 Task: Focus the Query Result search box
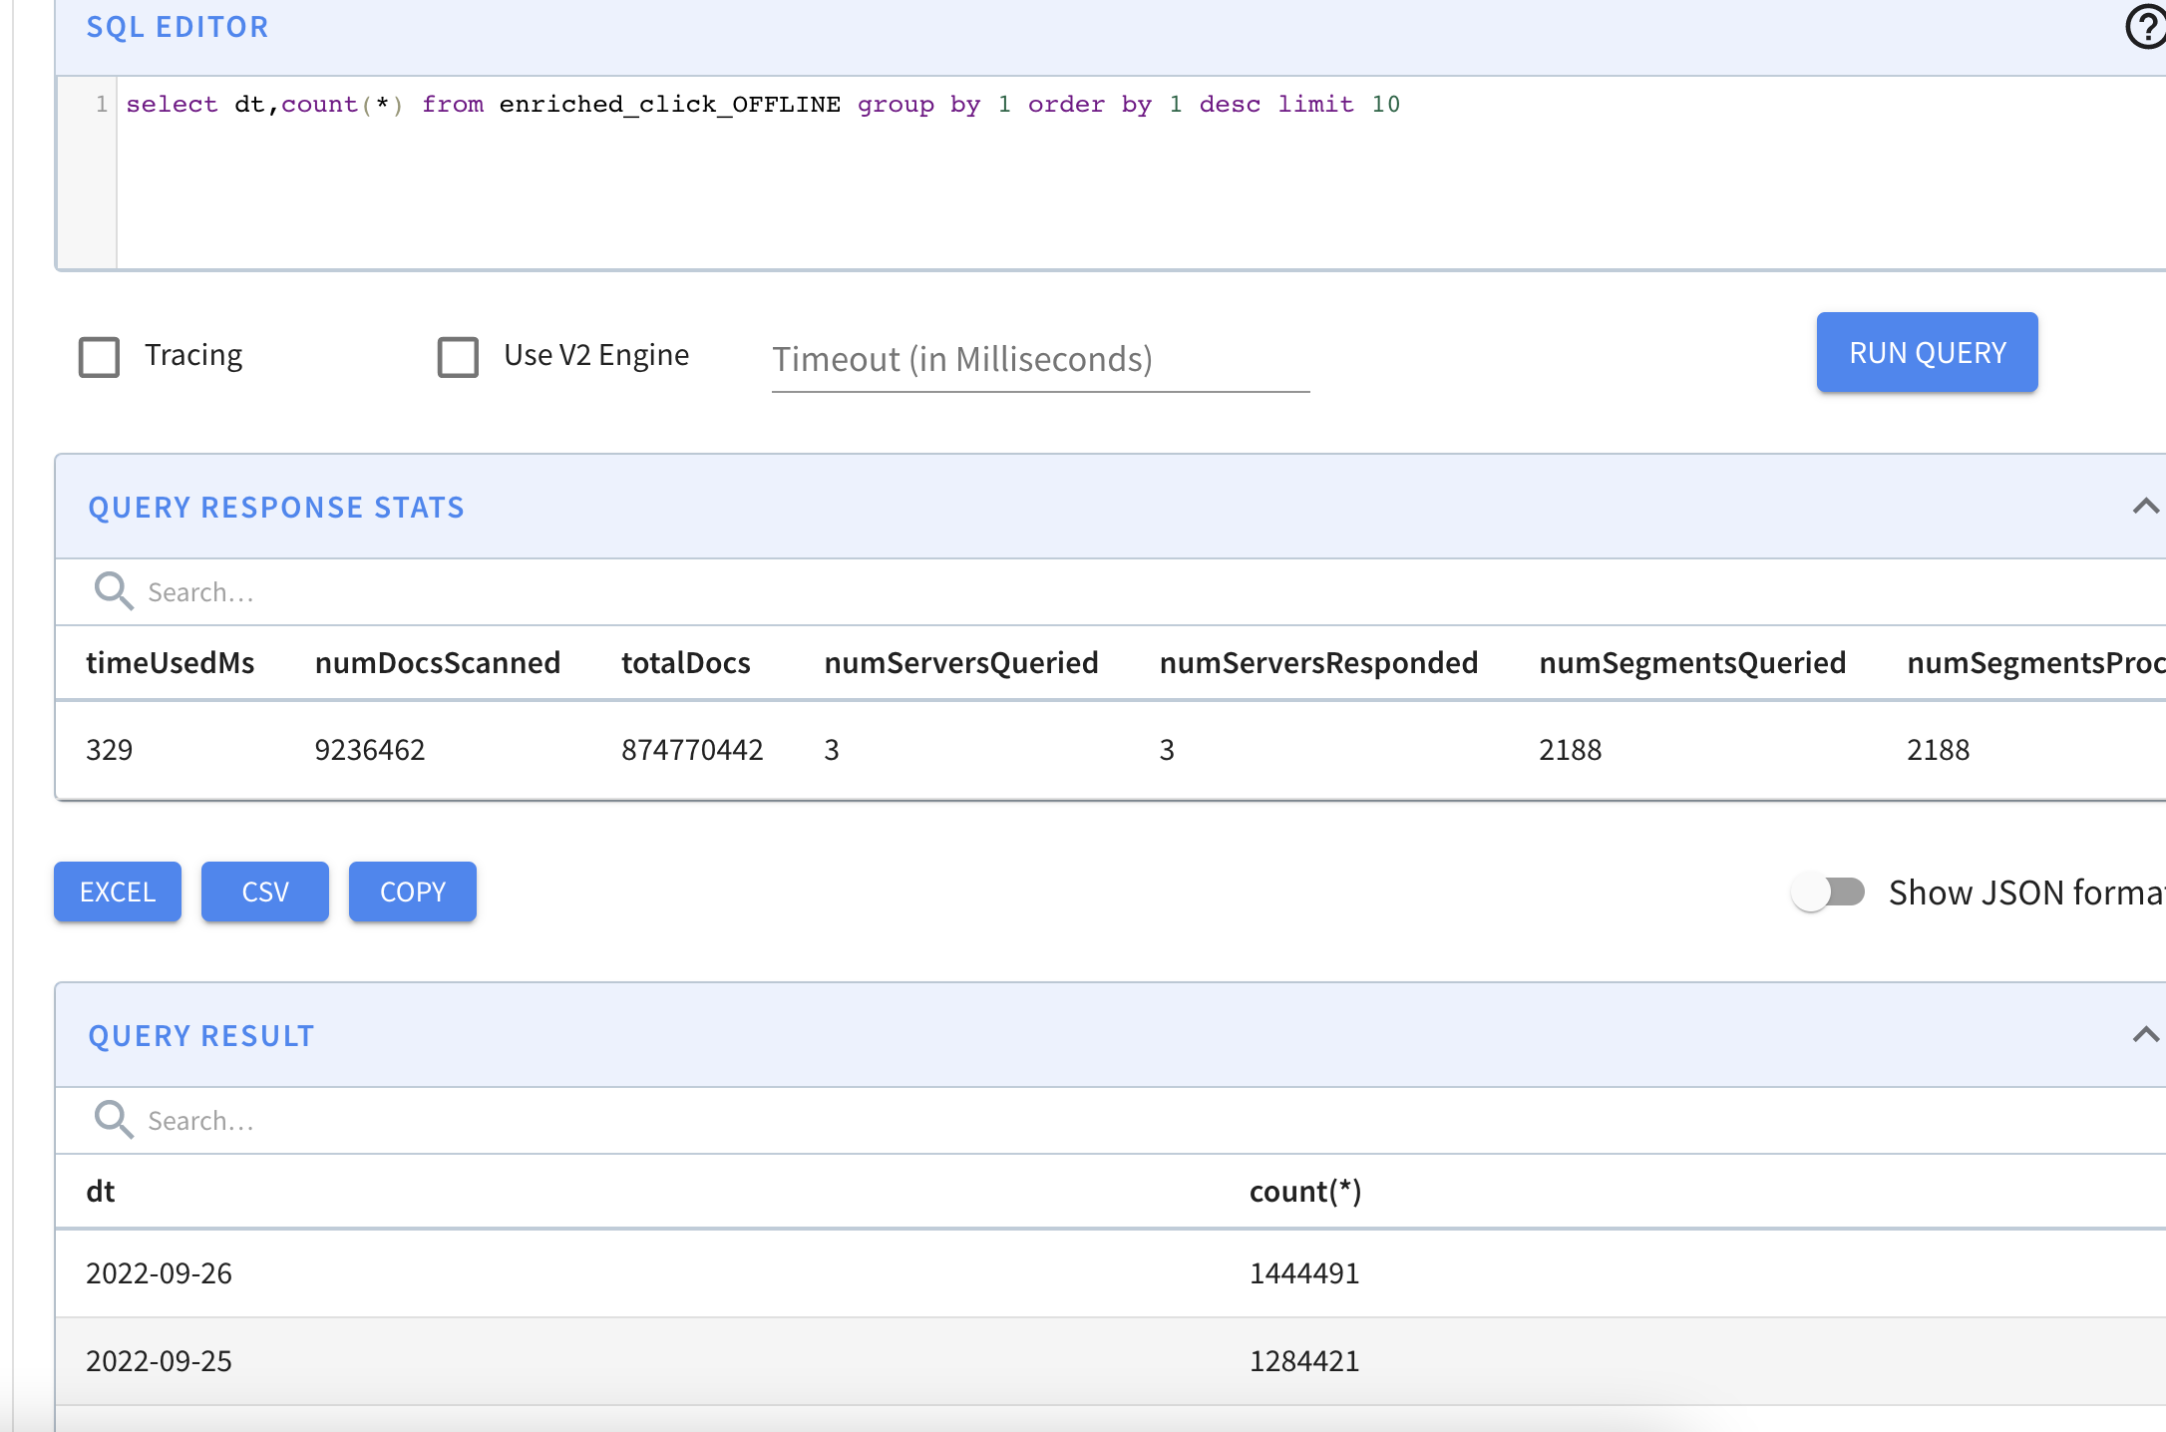(598, 1121)
